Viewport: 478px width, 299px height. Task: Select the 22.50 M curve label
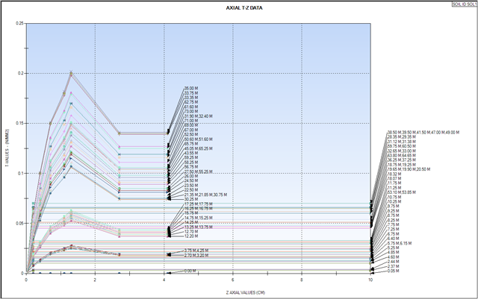pos(191,190)
